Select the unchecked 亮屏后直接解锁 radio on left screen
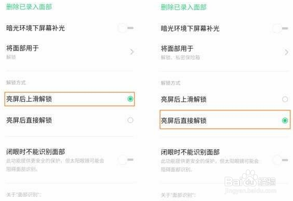This screenshot has height=201, width=293. click(130, 120)
